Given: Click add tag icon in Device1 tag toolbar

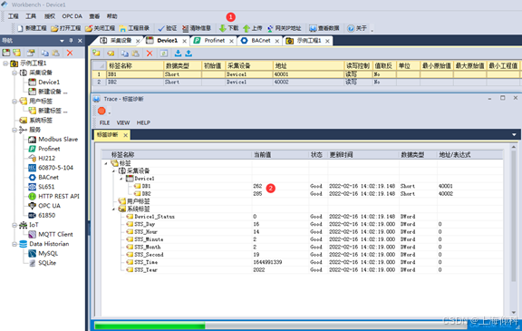Looking at the screenshot, I should 97,53.
